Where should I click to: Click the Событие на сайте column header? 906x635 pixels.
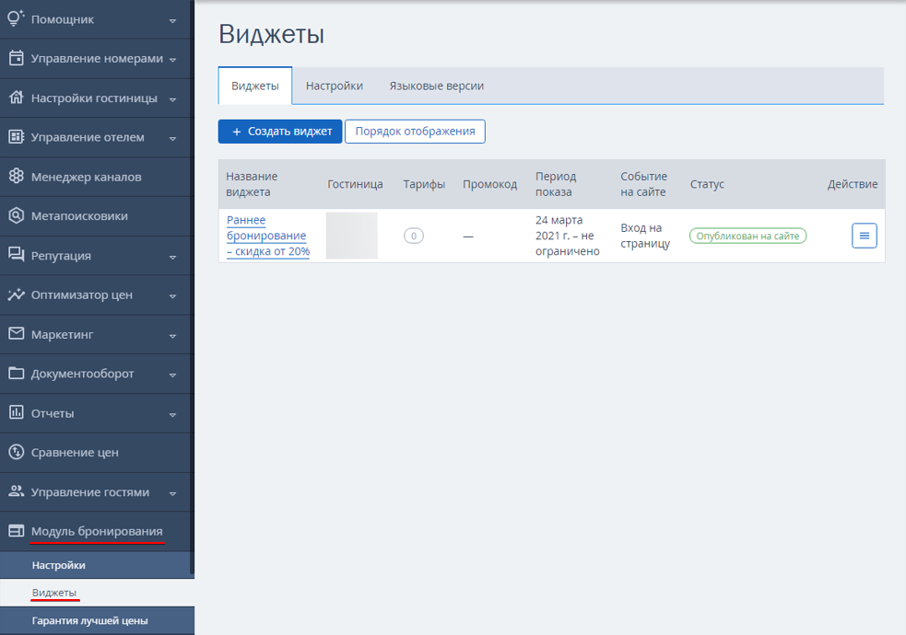point(643,184)
